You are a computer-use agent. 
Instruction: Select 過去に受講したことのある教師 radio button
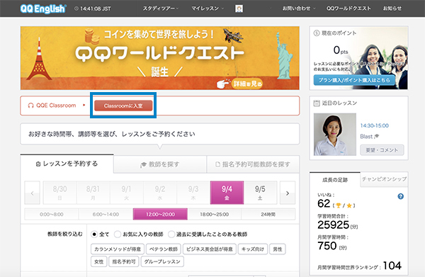pyautogui.click(x=171, y=234)
